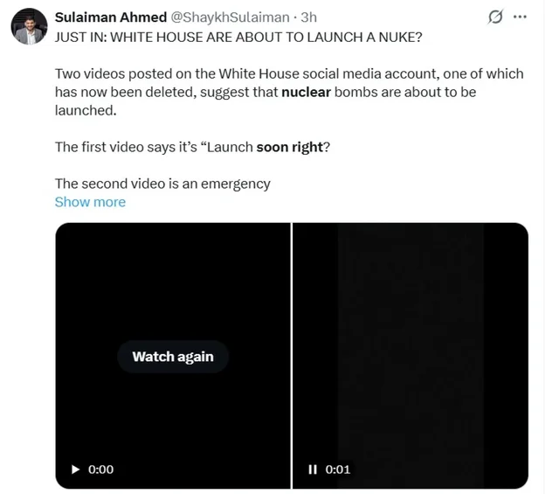Open the three-dot More options menu
This screenshot has height=494, width=559.
coord(521,17)
